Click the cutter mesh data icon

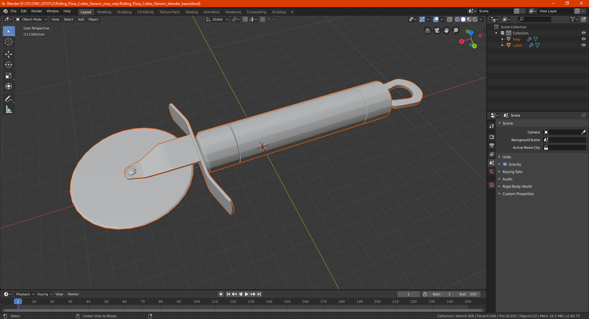click(537, 45)
